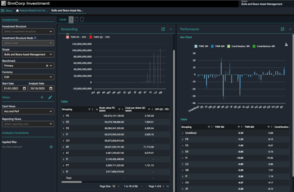Filter the TWR 3M column
Image resolution: width=294 pixels, height=192 pixels.
pos(239,127)
